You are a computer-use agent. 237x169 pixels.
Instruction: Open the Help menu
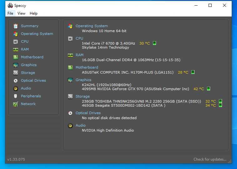click(x=33, y=13)
